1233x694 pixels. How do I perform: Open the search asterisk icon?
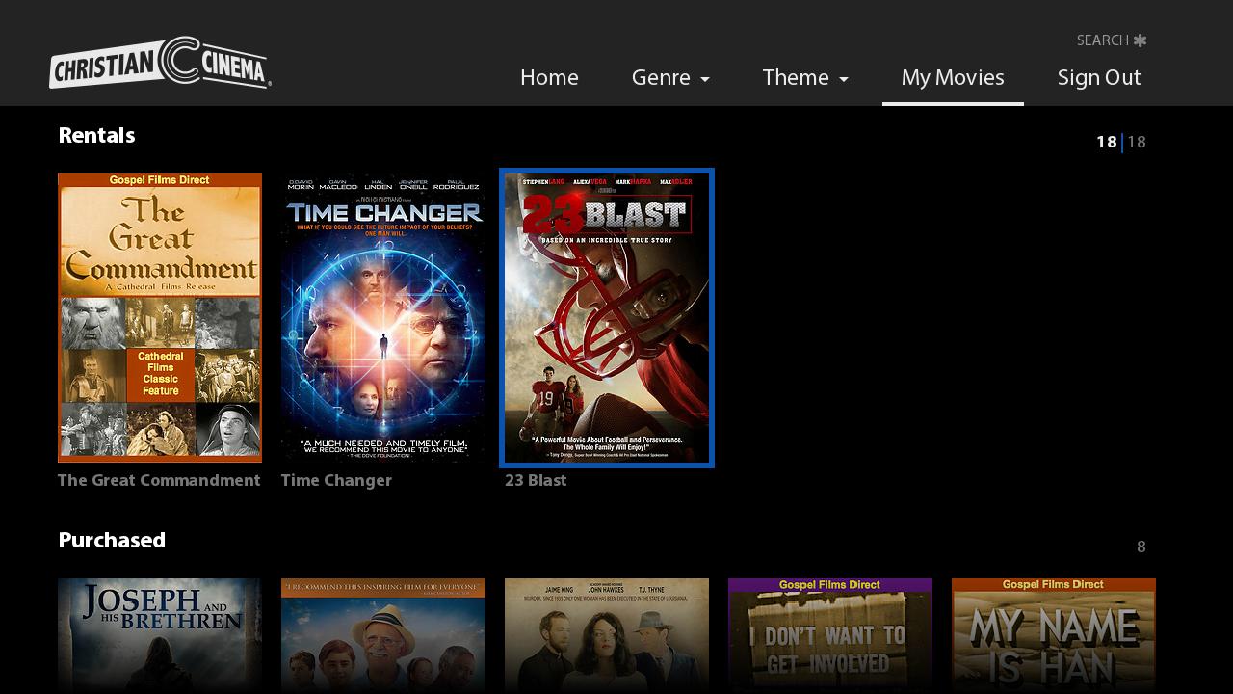pyautogui.click(x=1141, y=40)
